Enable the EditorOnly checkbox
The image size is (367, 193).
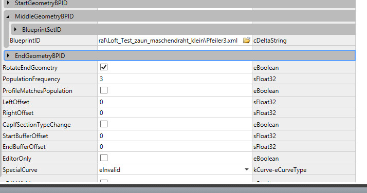tap(104, 158)
